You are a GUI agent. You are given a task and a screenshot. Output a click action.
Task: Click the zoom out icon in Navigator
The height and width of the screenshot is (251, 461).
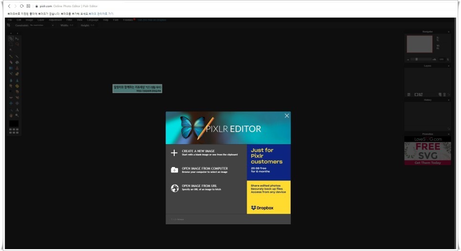click(x=408, y=59)
